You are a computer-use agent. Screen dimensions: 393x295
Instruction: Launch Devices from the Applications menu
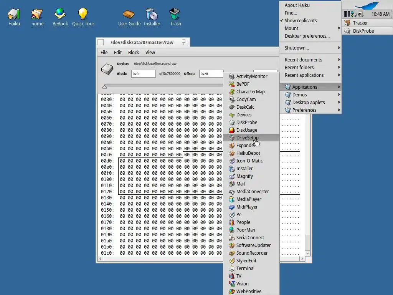click(251, 114)
